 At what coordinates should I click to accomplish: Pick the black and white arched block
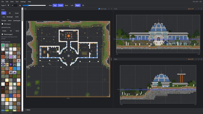click(15, 65)
